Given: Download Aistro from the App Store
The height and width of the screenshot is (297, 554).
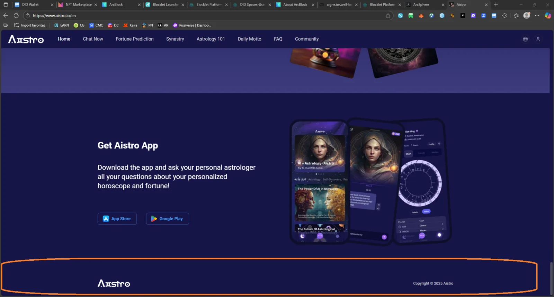Looking at the screenshot, I should 117,219.
